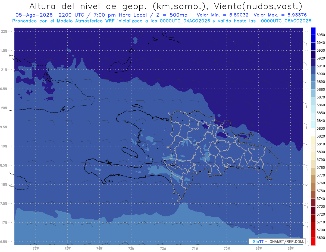Click the colorbar label 5900
The width and height of the screenshot is (326, 252).
[x=321, y=74]
